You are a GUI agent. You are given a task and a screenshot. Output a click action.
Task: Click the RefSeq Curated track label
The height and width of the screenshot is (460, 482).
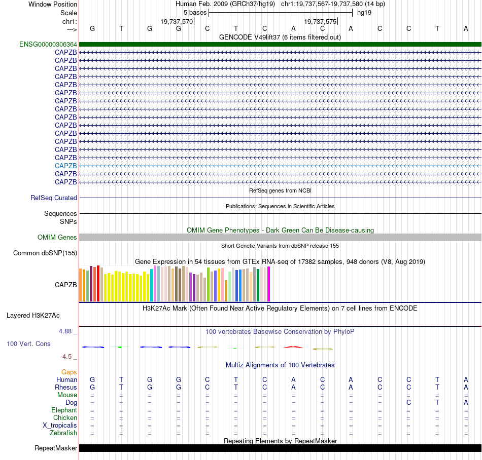(54, 198)
